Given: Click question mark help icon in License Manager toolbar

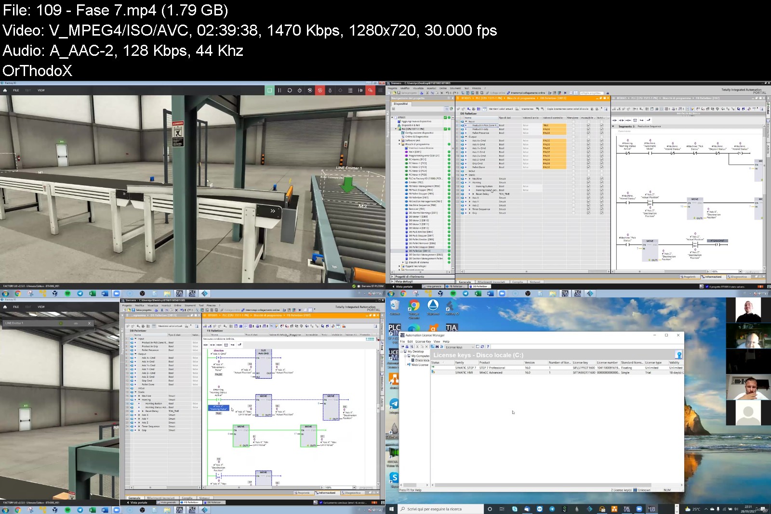Looking at the screenshot, I should tap(488, 347).
